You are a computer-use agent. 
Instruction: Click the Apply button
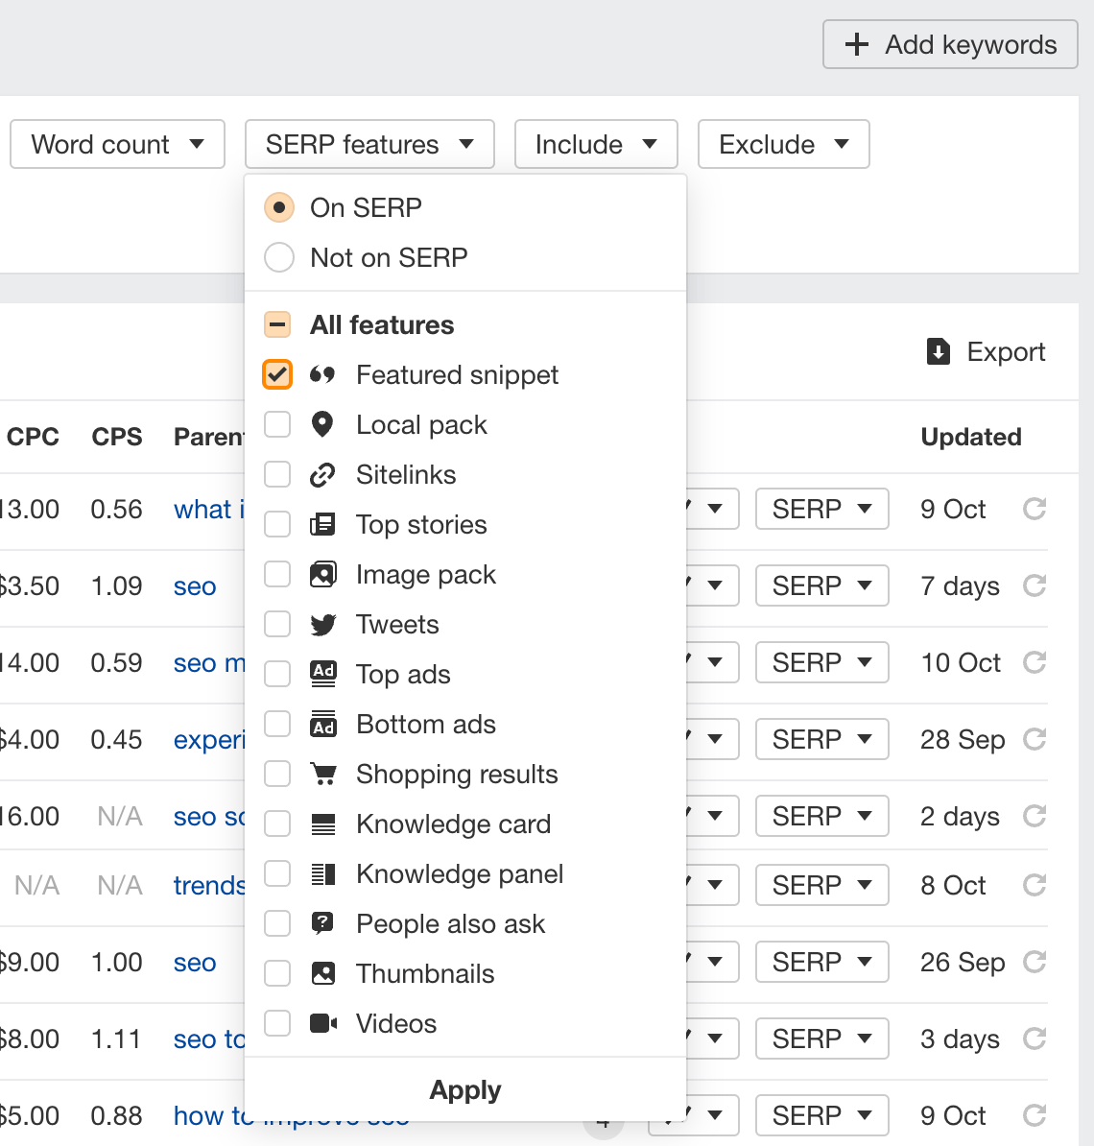click(x=464, y=1090)
